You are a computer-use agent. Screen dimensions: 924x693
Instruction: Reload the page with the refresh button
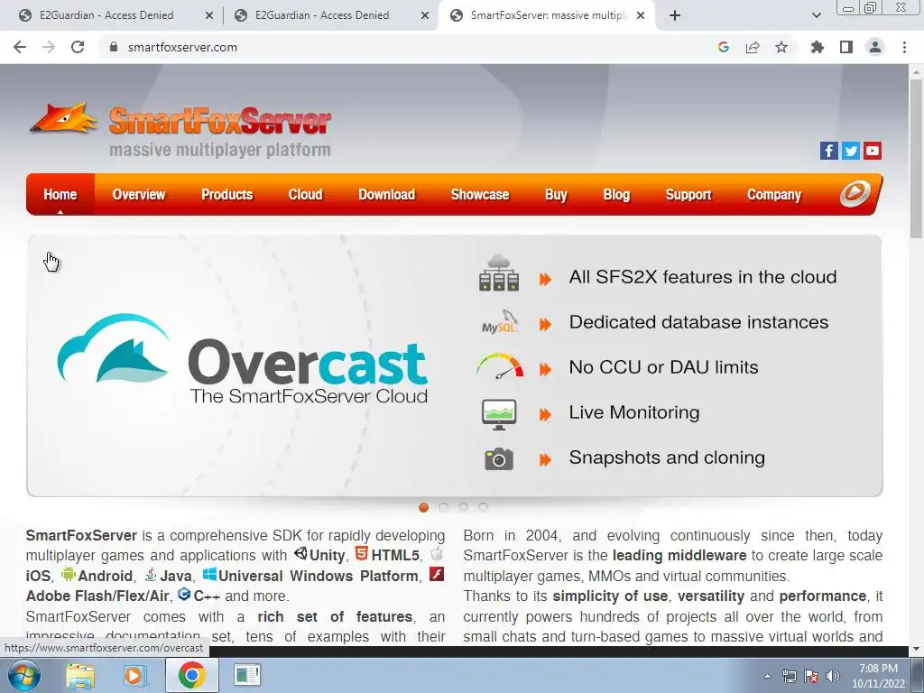78,47
